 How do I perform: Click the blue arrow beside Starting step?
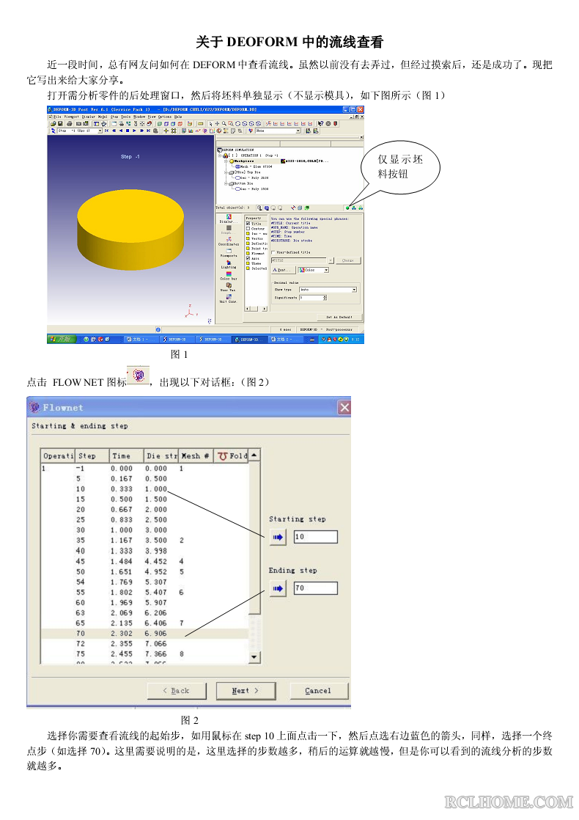[278, 537]
